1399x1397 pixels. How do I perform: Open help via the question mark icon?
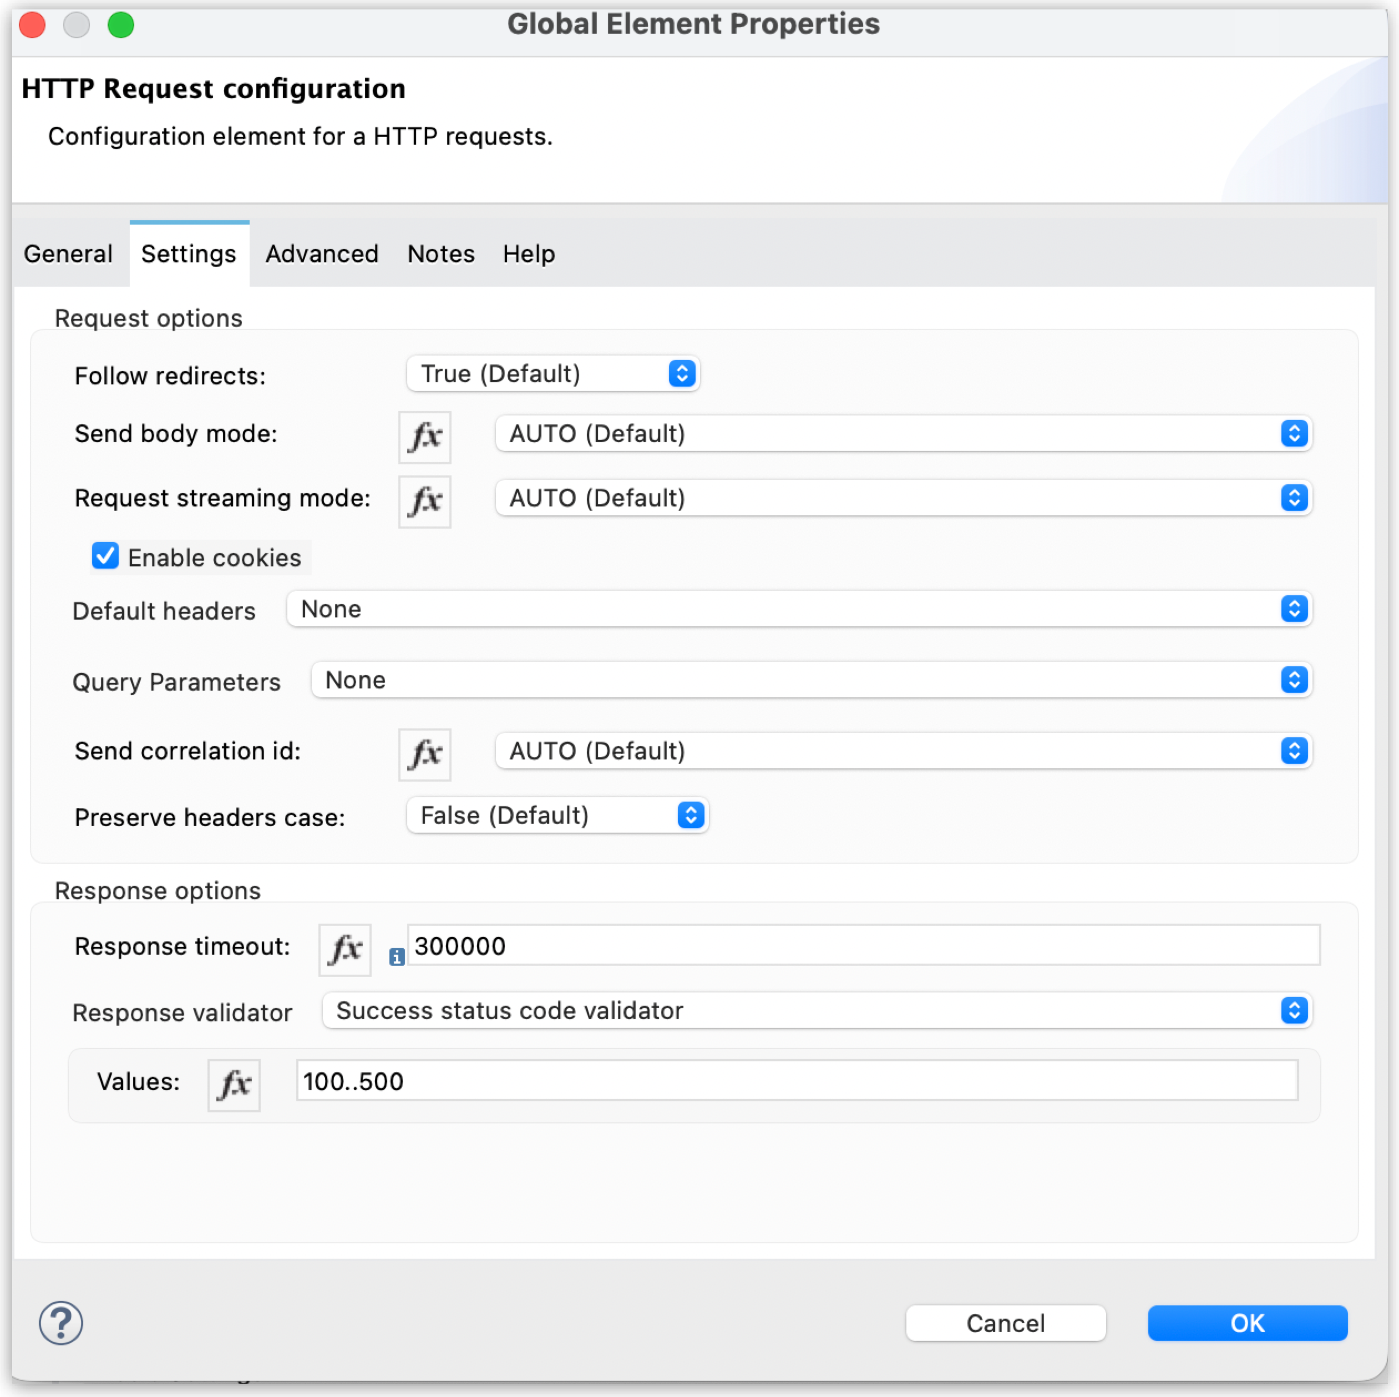pyautogui.click(x=61, y=1323)
